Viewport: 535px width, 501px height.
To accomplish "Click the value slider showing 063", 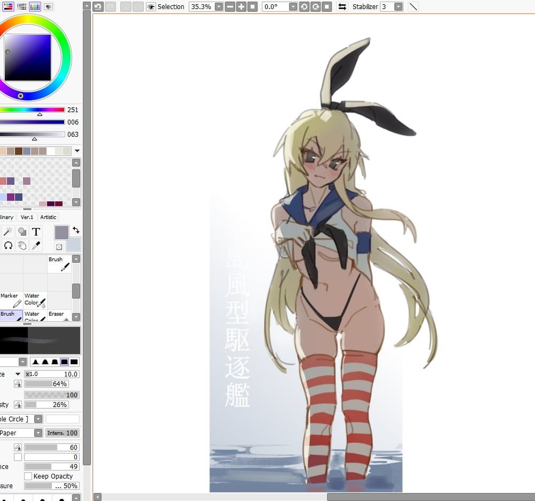I will [x=33, y=134].
